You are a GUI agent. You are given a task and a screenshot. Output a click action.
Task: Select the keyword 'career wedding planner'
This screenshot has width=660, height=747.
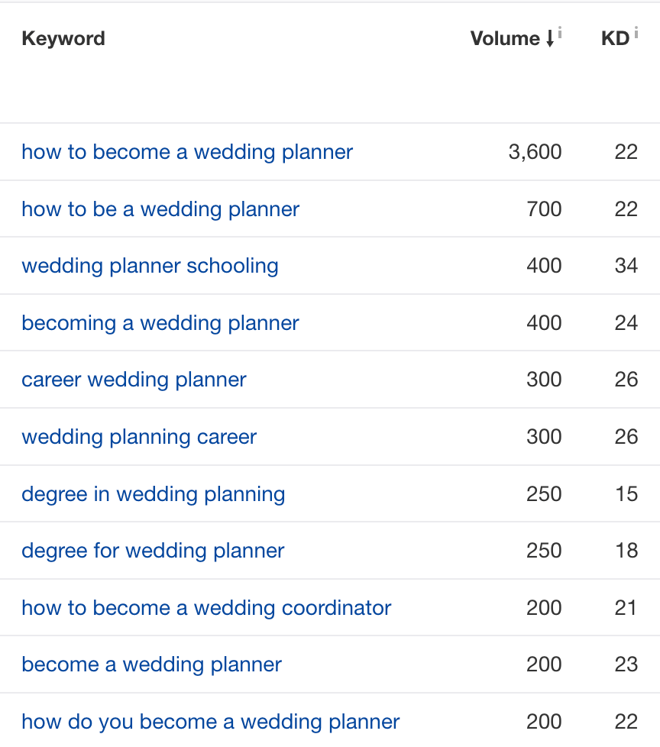[134, 380]
